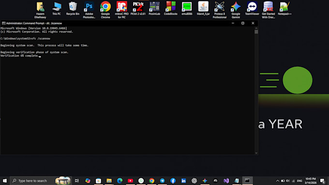Click the Command Prompt scrollbar up arrow
Image resolution: width=329 pixels, height=185 pixels.
256,28
